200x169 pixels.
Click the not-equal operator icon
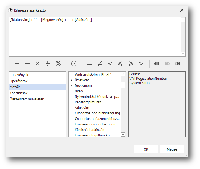coord(100,64)
